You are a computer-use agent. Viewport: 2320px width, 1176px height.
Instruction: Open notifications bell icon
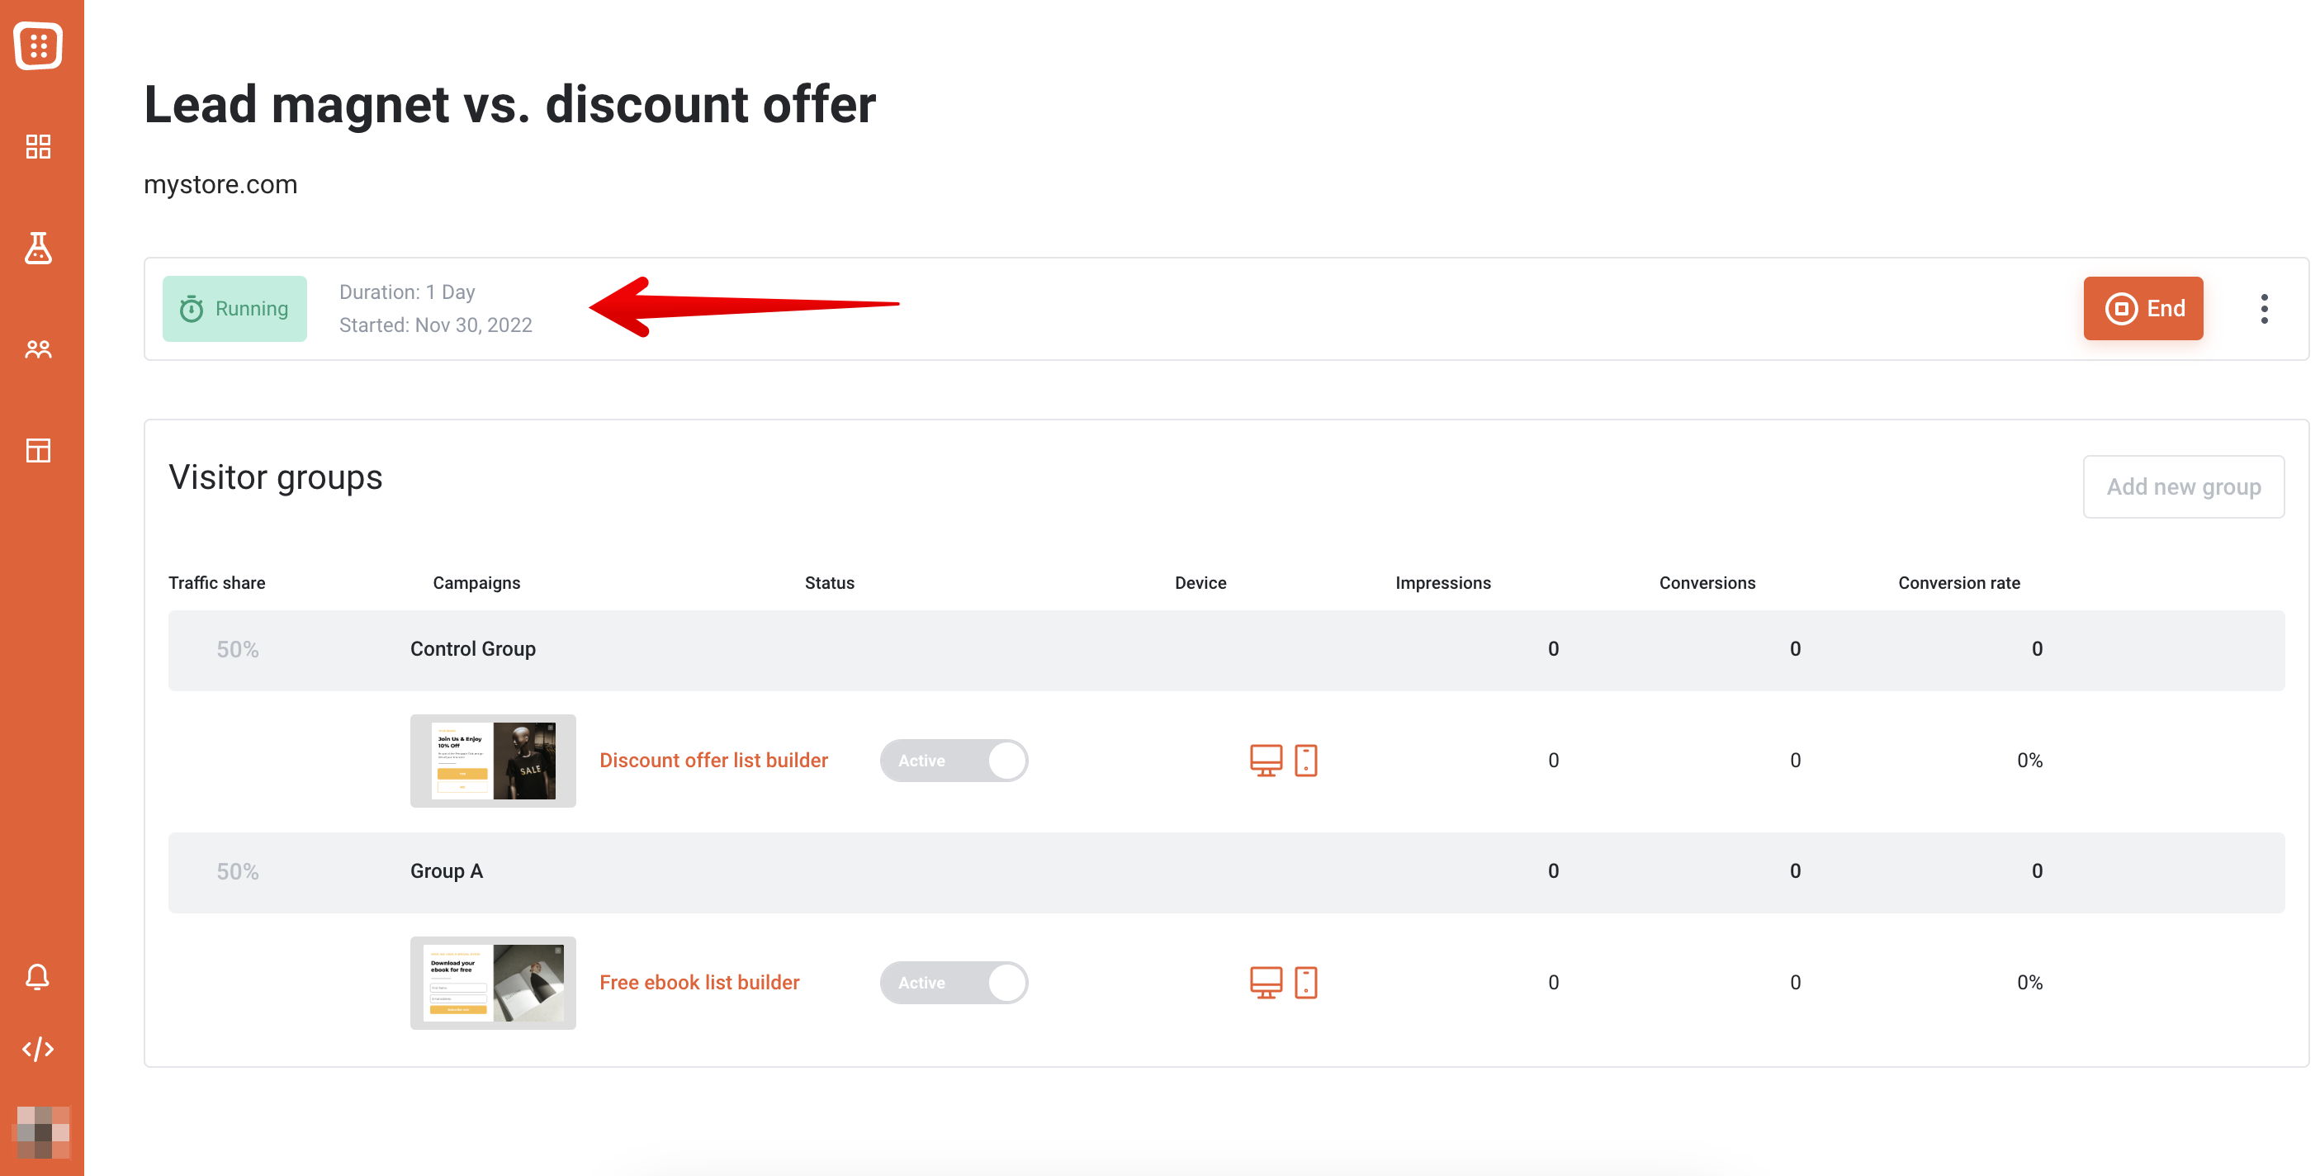[38, 976]
